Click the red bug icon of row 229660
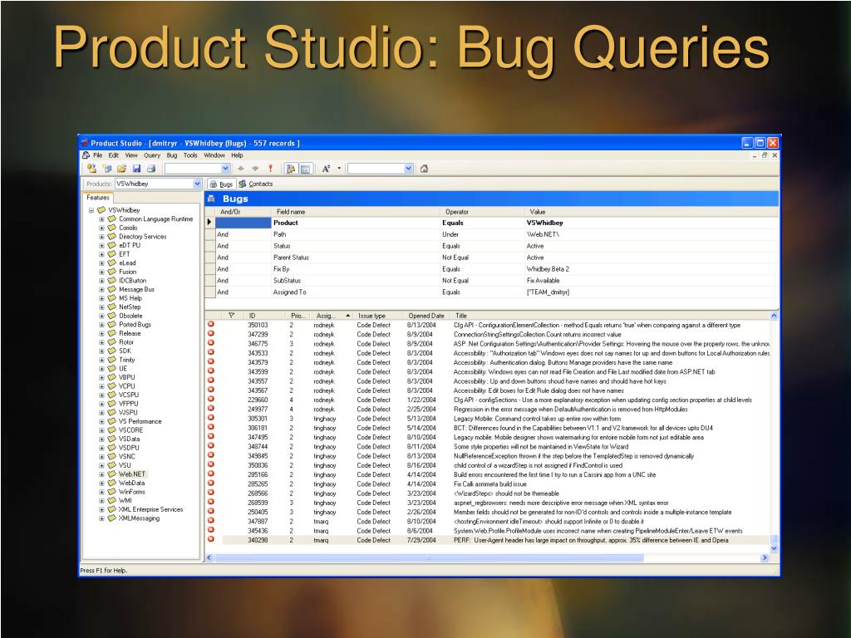The height and width of the screenshot is (638, 851). pos(211,400)
